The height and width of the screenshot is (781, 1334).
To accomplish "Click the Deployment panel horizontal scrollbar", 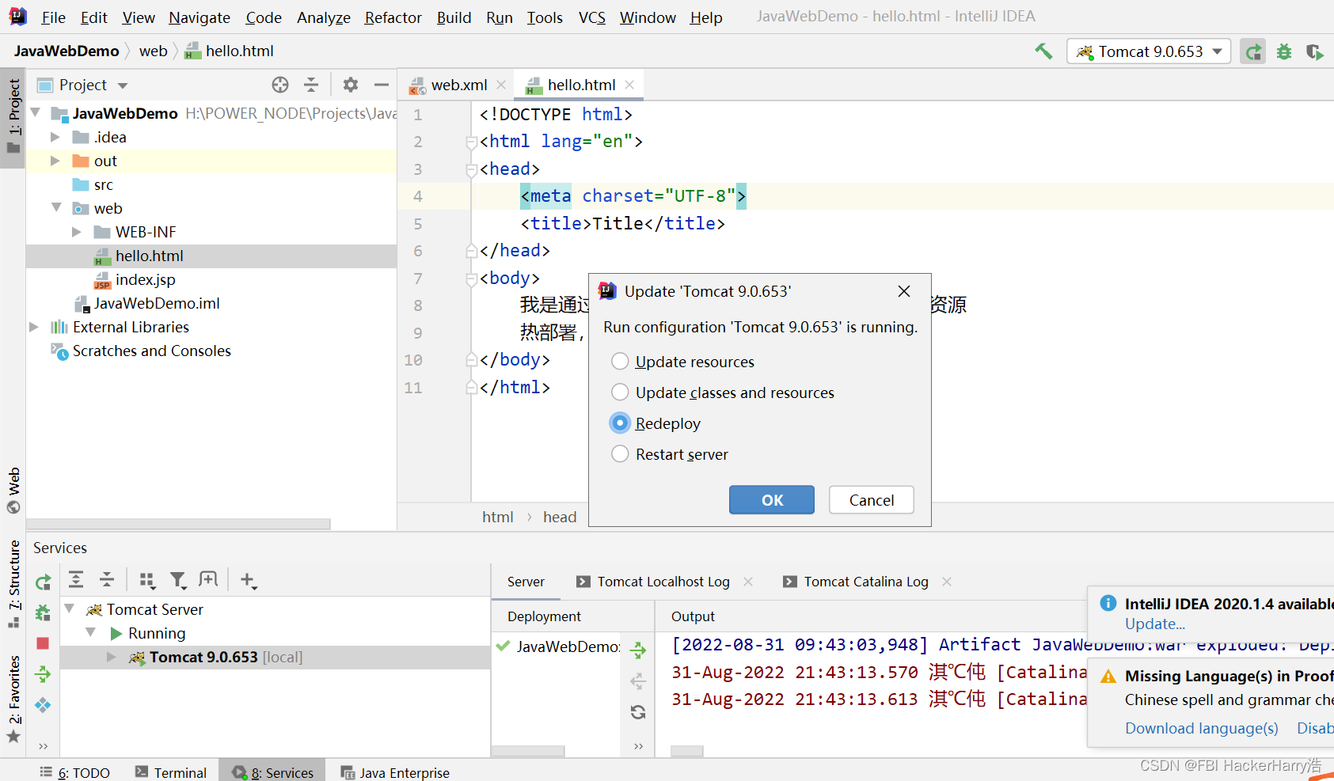I will pyautogui.click(x=529, y=751).
